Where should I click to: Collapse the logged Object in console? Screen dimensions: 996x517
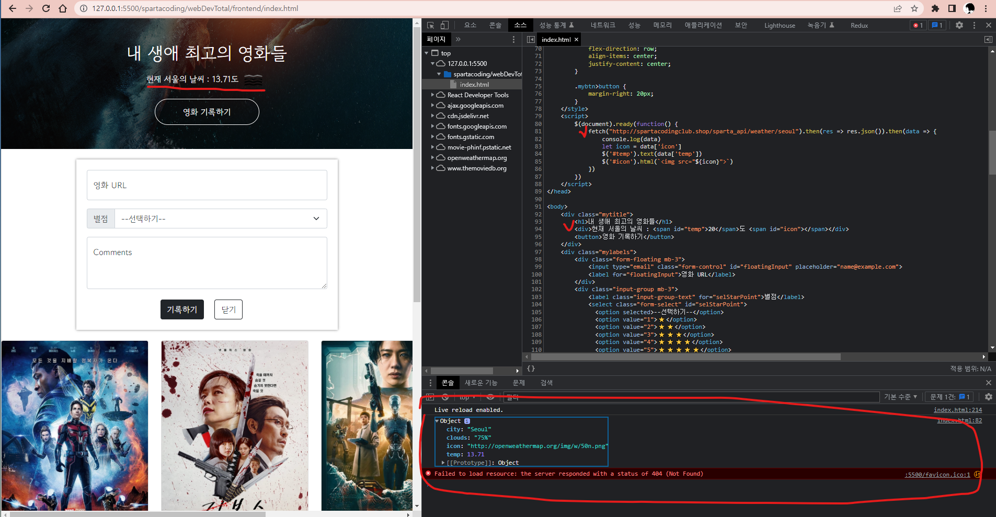437,421
